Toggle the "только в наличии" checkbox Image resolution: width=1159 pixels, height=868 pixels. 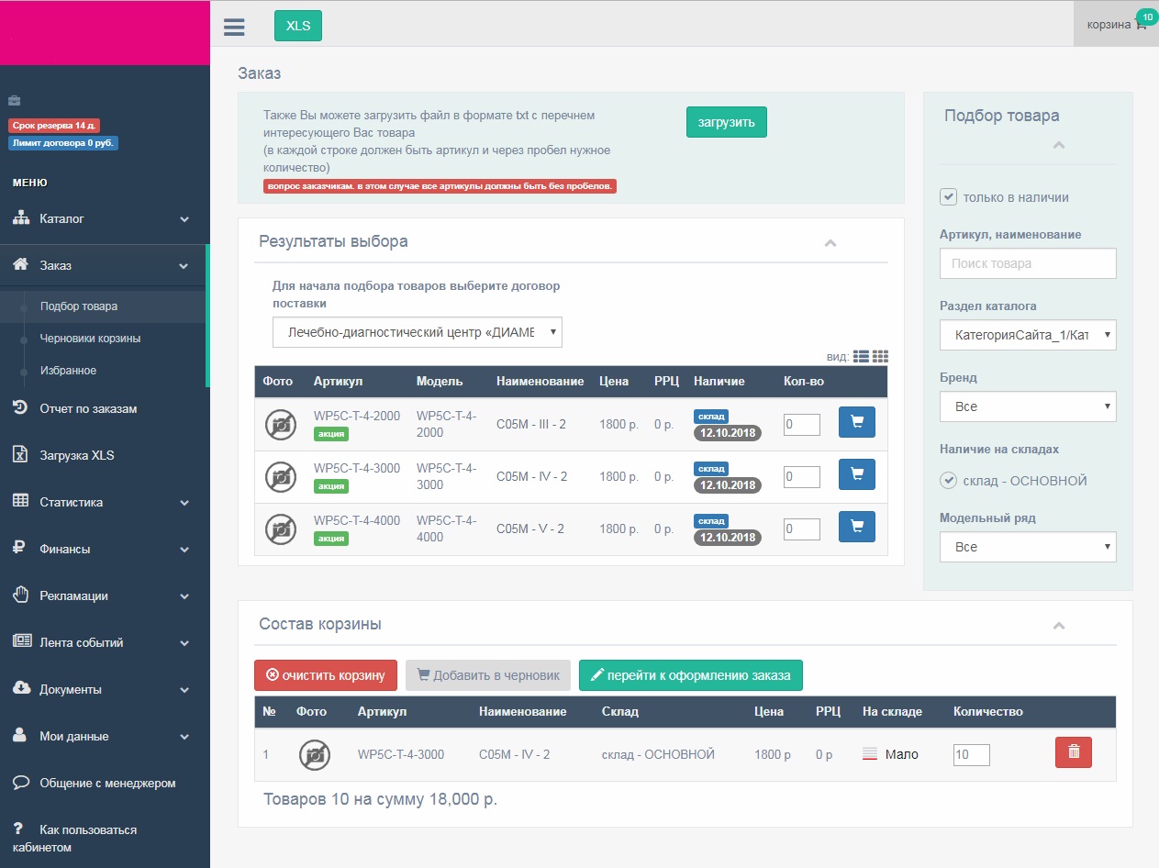click(x=949, y=196)
